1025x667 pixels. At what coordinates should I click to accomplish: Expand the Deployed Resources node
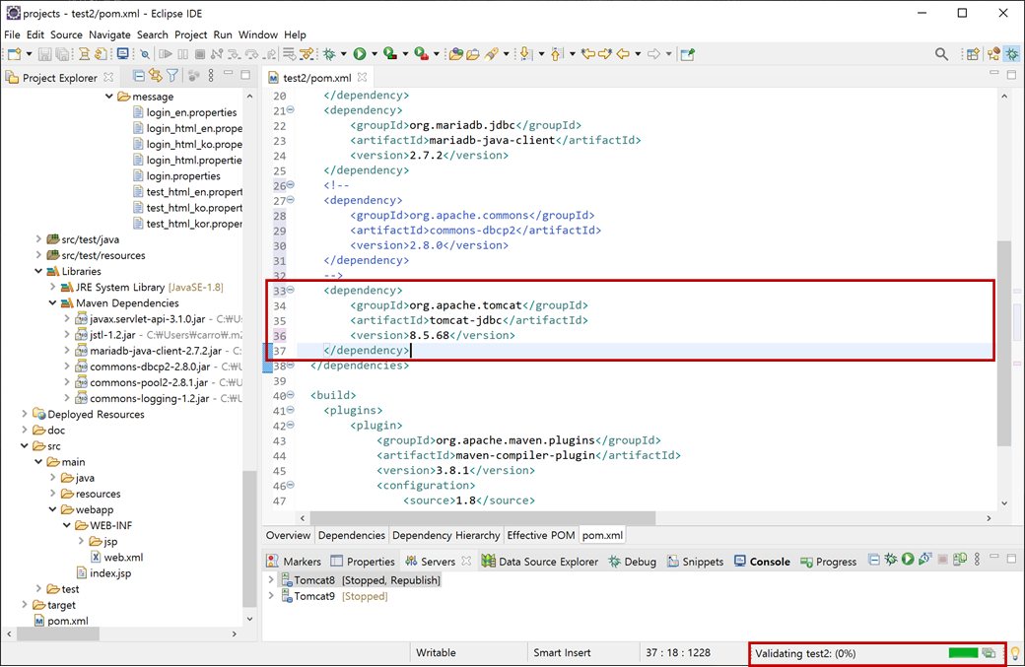click(x=25, y=414)
